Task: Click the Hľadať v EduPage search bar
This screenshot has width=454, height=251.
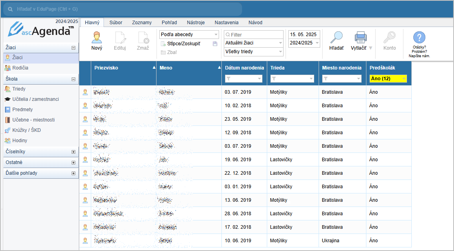Action: point(123,9)
